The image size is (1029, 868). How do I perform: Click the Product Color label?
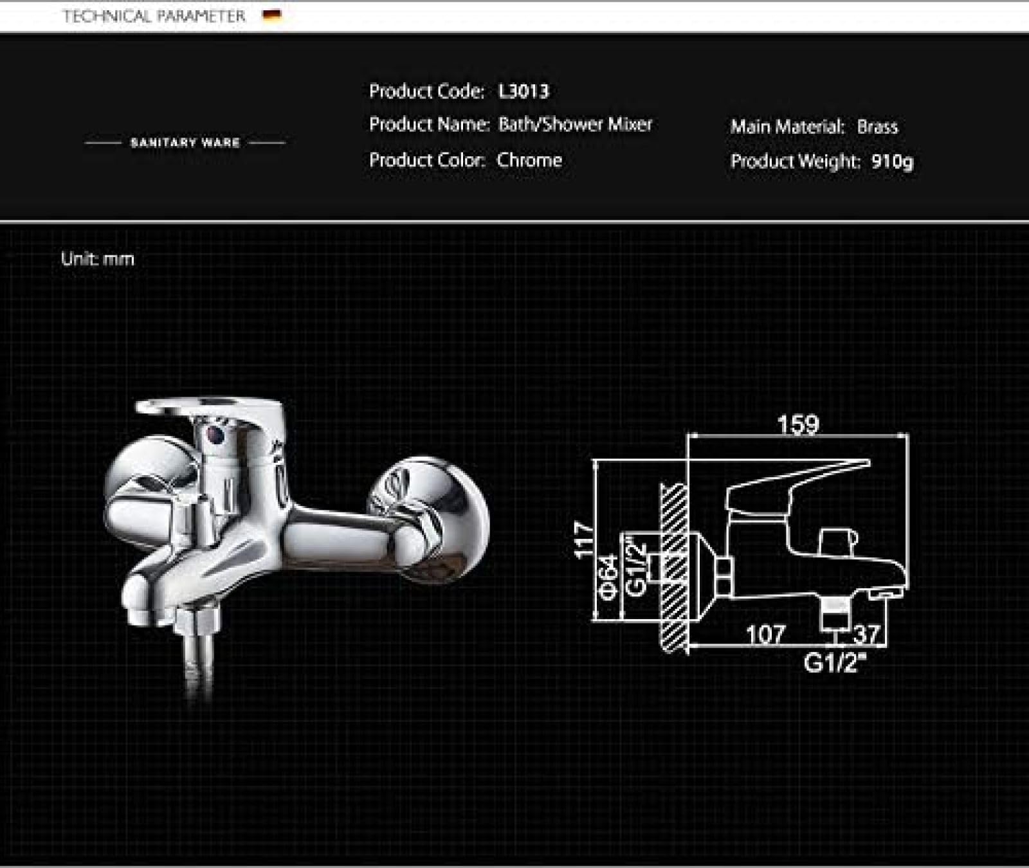[x=427, y=159]
